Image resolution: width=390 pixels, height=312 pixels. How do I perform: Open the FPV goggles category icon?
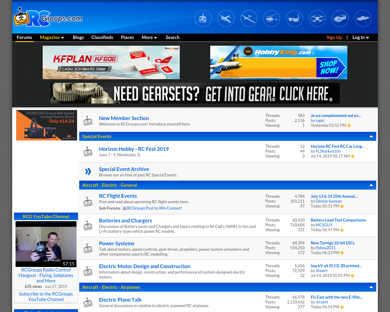tap(294, 19)
